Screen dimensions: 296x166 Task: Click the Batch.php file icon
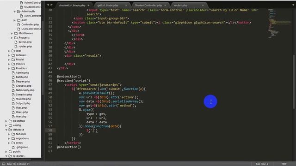(13, 77)
